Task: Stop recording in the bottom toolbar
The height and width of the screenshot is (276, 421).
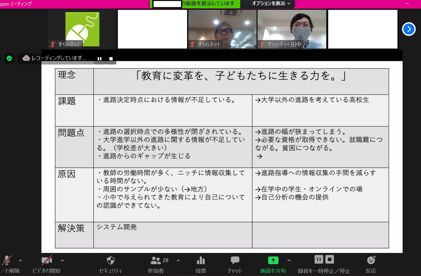Action: 329,259
